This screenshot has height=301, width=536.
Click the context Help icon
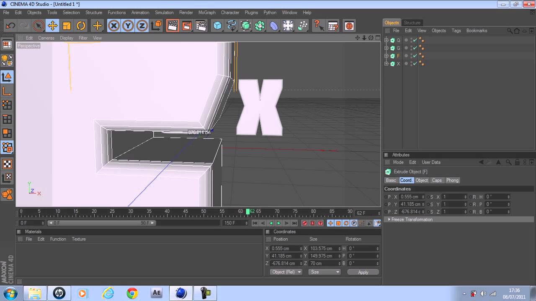coord(319,26)
